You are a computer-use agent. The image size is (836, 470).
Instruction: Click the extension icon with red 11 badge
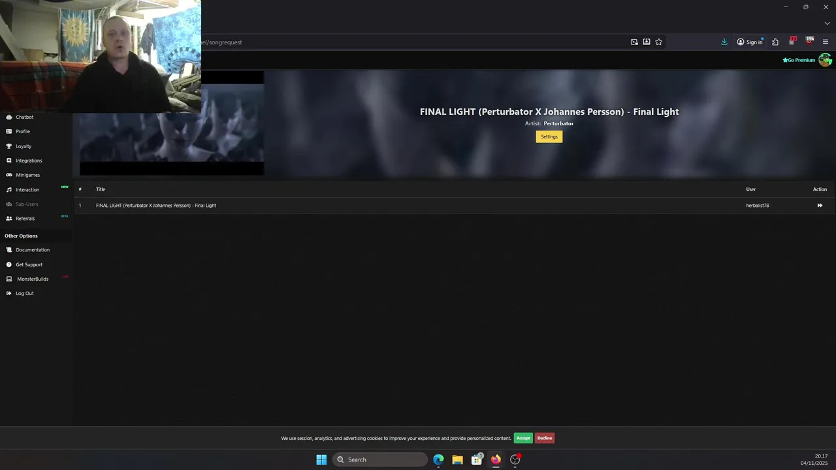pyautogui.click(x=792, y=41)
